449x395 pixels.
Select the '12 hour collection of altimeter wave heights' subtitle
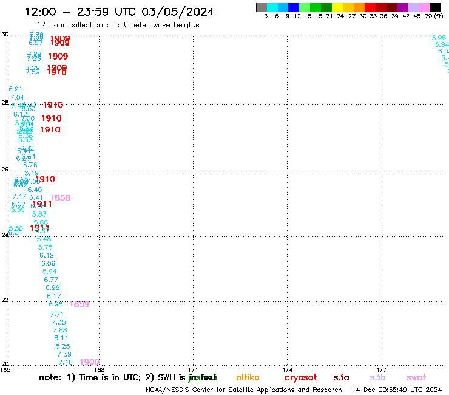[118, 25]
